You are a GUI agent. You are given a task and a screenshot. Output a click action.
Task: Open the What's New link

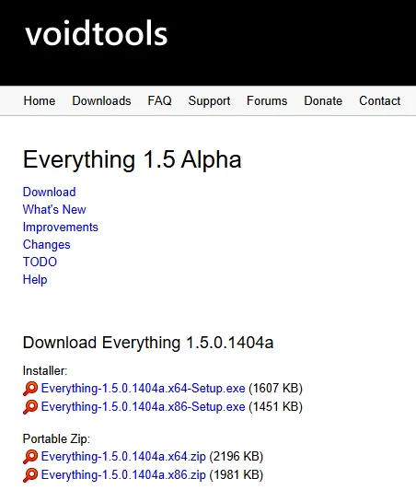tap(54, 209)
